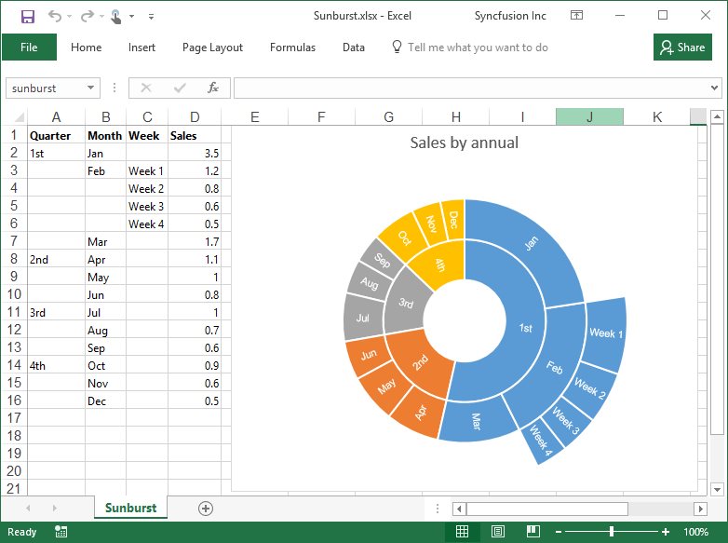Click the Tell me lightbulb icon
This screenshot has width=728, height=543.
(x=397, y=47)
